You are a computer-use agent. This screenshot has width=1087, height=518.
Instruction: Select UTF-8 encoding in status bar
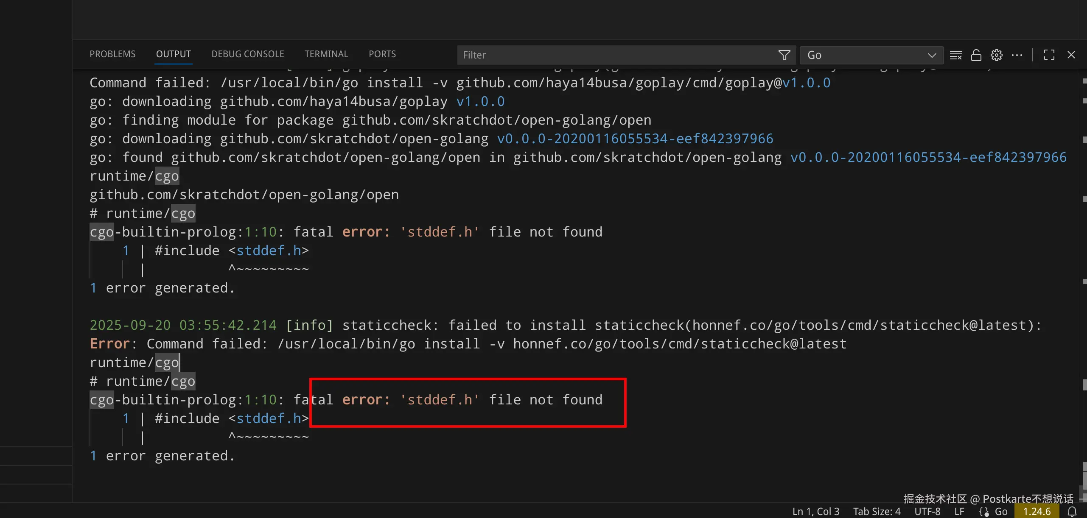click(x=927, y=511)
